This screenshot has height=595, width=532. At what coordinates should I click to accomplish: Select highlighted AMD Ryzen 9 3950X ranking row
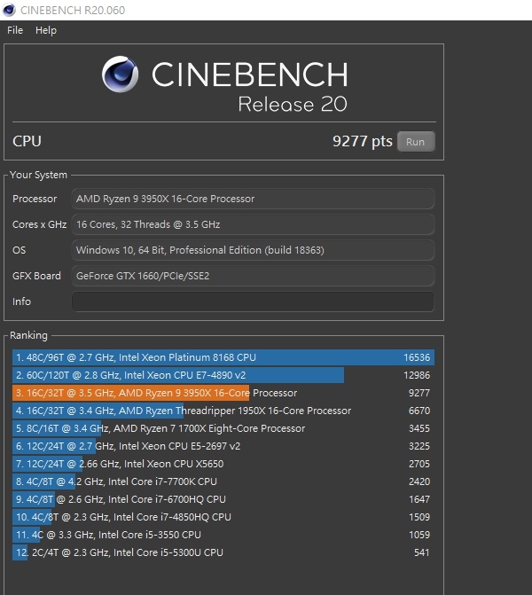click(x=223, y=393)
